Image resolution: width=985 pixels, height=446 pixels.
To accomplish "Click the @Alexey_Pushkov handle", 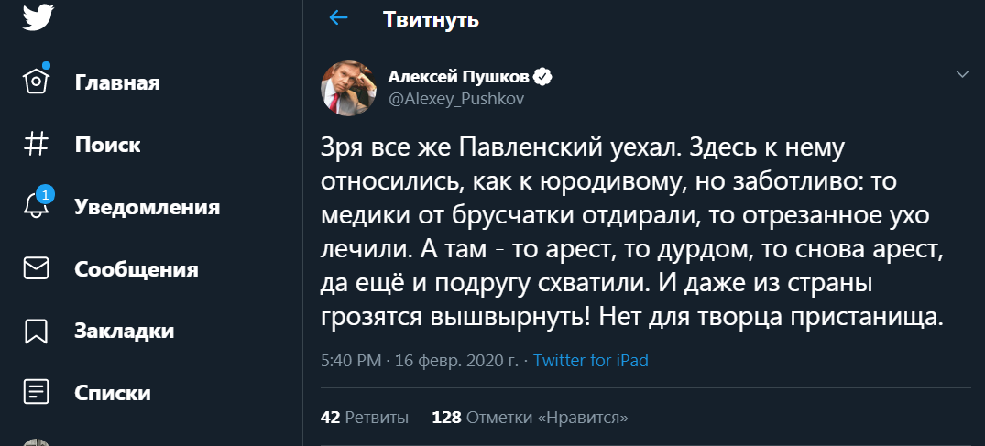I will (456, 99).
